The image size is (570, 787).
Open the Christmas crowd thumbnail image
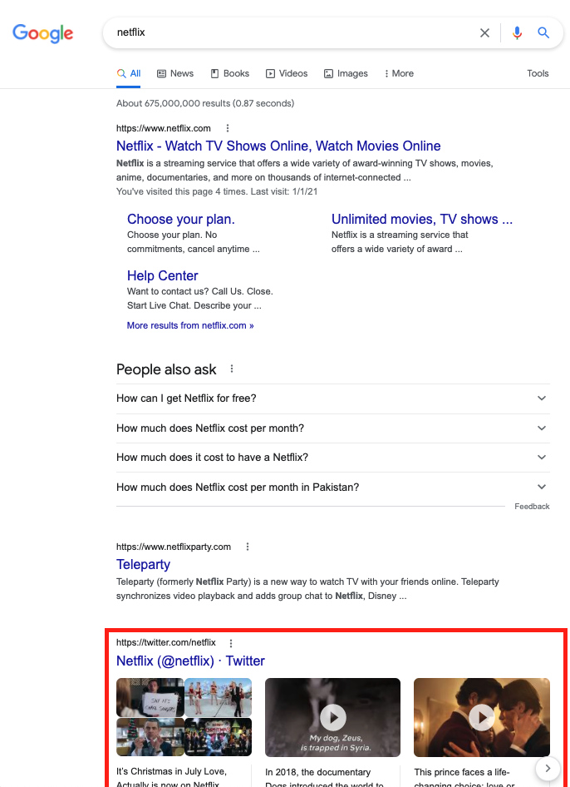(x=218, y=737)
